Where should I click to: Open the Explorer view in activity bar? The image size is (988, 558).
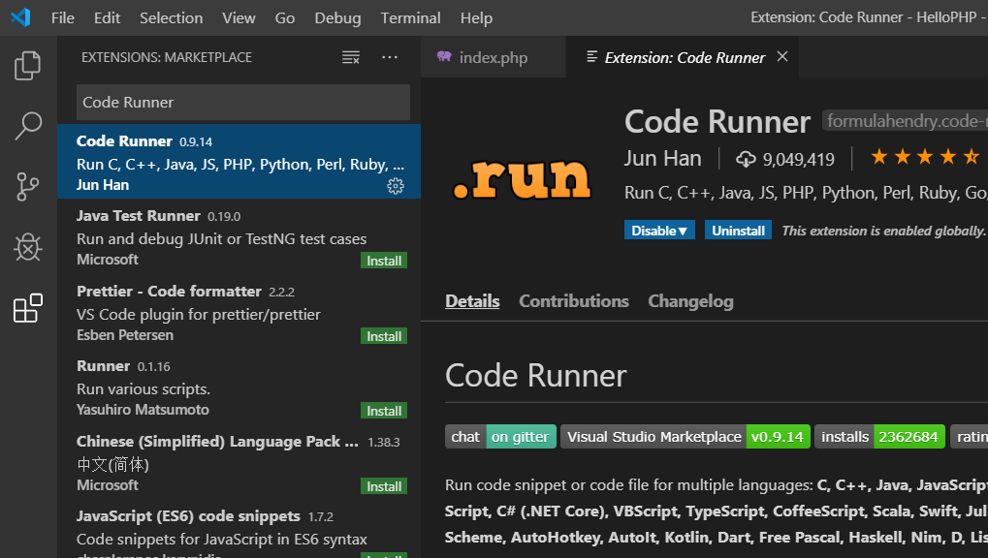28,66
